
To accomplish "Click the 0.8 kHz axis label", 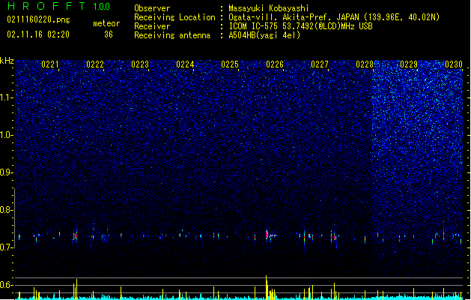I will pos(7,210).
